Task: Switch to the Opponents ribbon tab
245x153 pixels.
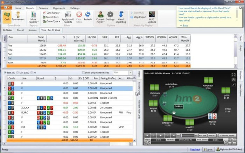Action: 59,8
